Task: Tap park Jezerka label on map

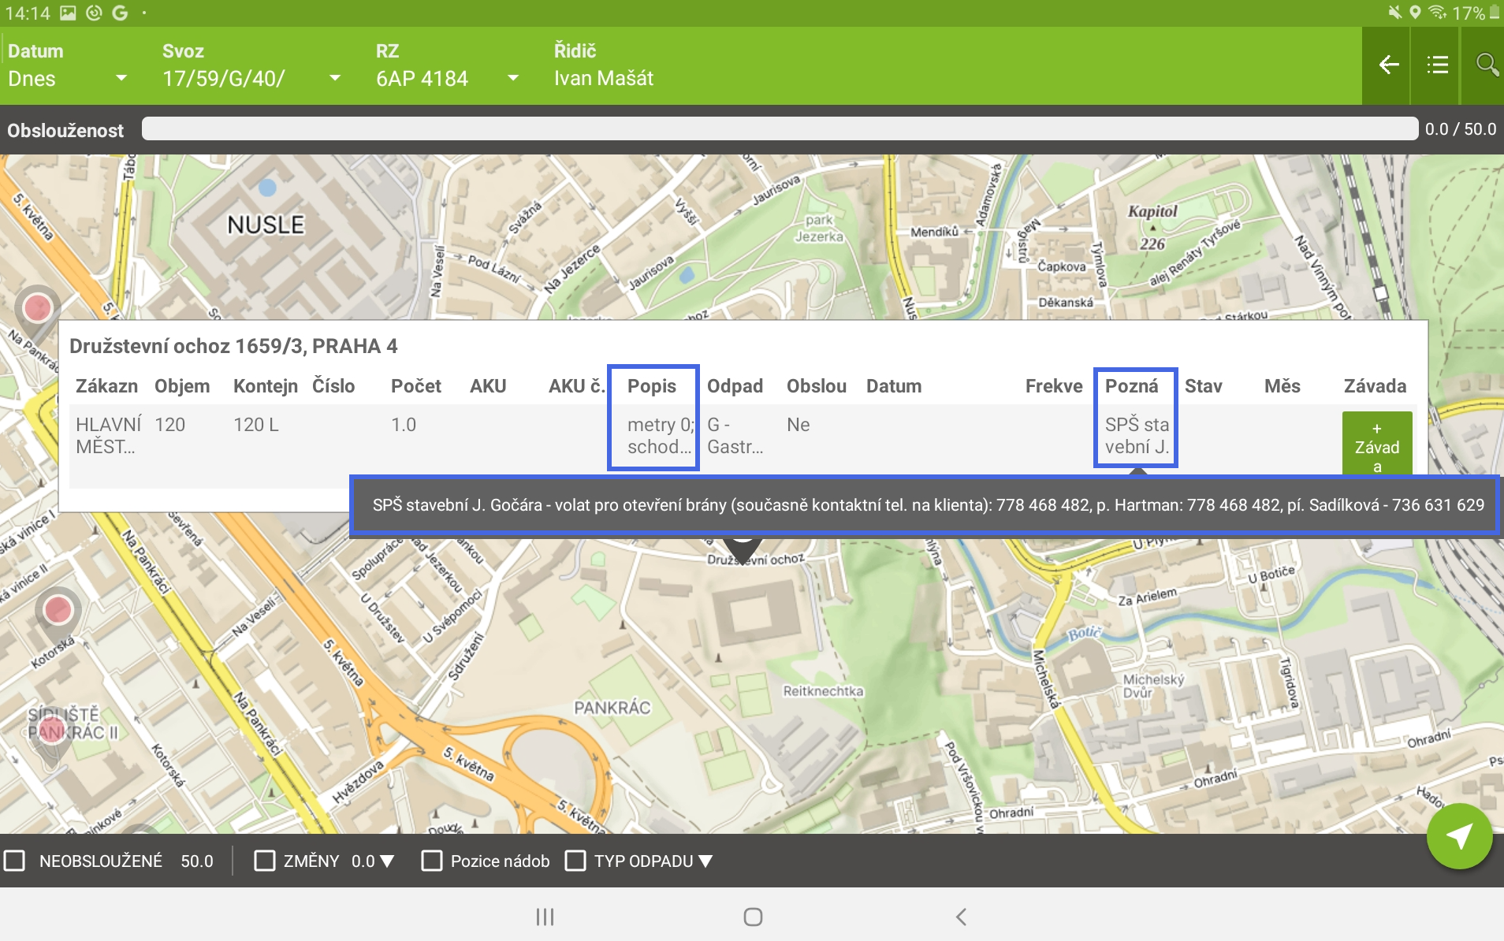Action: tap(819, 229)
